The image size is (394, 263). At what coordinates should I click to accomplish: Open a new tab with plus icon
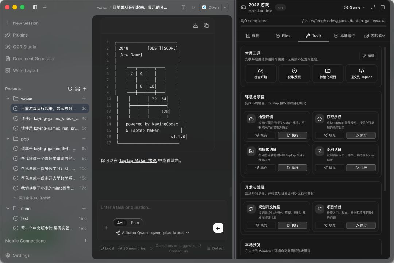pos(45,7)
